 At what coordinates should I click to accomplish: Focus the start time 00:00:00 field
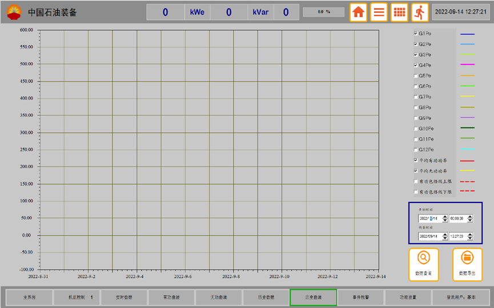click(458, 218)
